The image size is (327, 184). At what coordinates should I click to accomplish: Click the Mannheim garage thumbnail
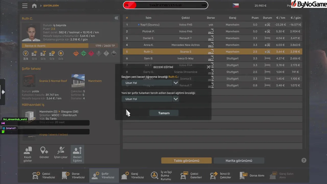coord(78,81)
